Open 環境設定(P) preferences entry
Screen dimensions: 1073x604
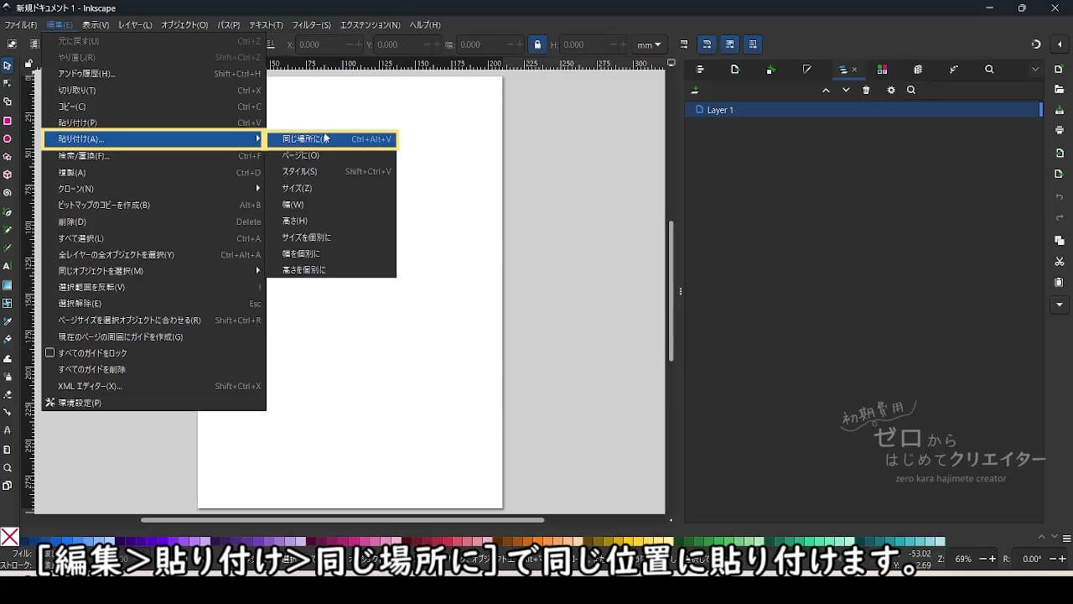click(x=80, y=403)
